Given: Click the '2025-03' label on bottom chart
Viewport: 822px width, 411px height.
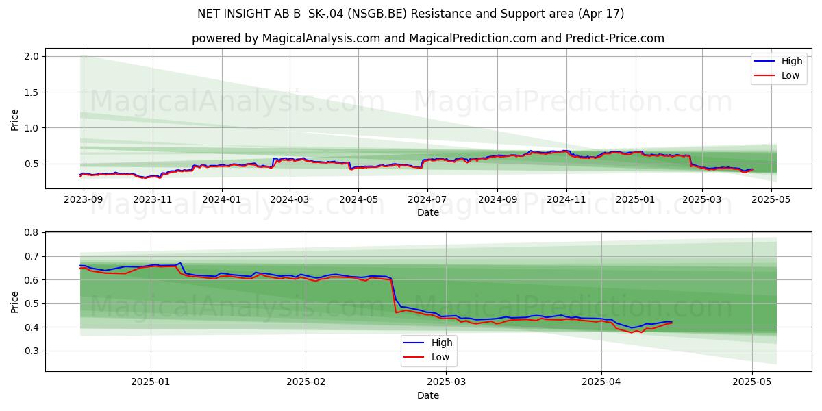Looking at the screenshot, I should click(446, 384).
